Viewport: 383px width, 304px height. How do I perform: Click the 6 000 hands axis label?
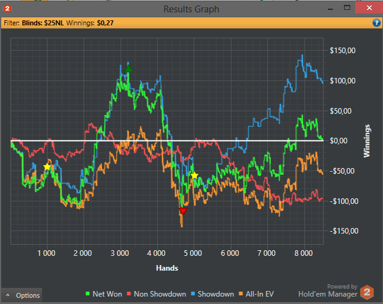[x=230, y=253]
